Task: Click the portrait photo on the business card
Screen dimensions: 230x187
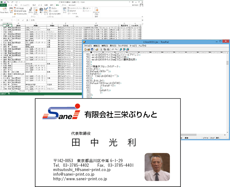Action: [x=157, y=167]
